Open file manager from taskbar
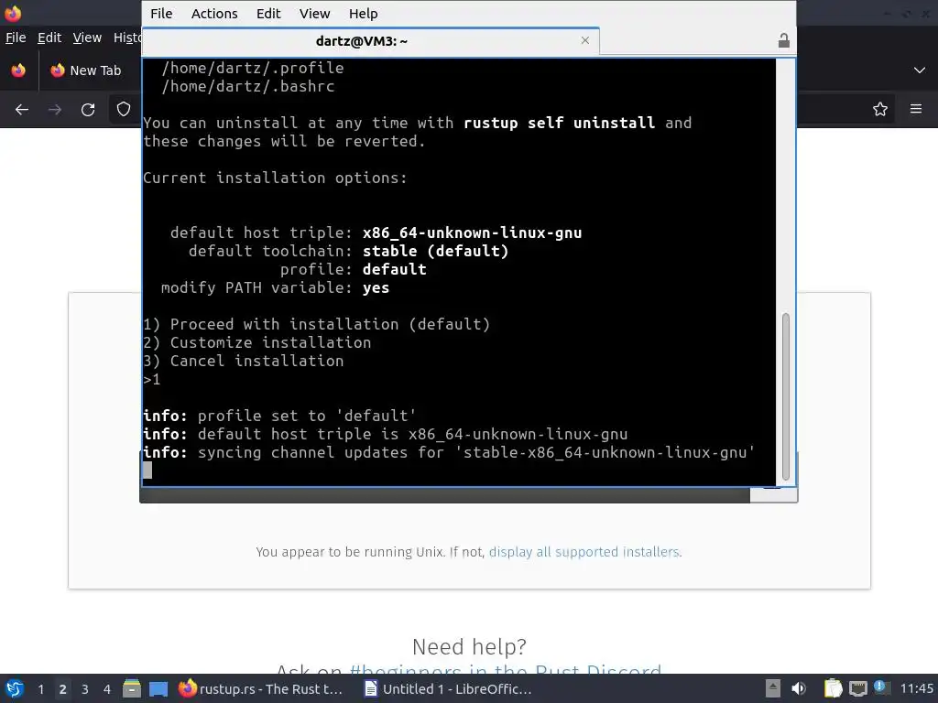 132,688
